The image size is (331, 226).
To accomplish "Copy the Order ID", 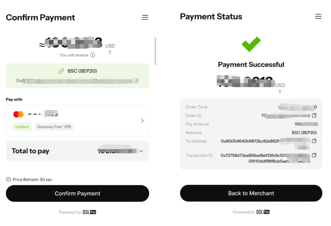I will pyautogui.click(x=314, y=116).
